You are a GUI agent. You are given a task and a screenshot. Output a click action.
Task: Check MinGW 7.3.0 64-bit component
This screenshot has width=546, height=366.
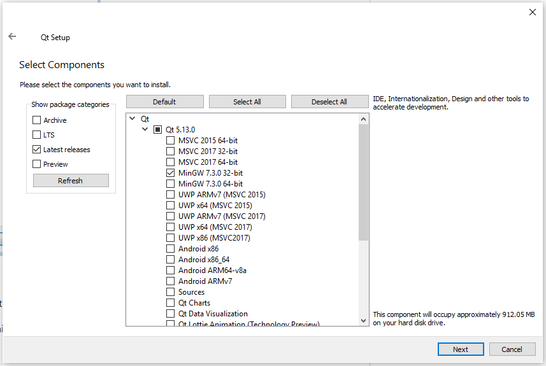[170, 184]
